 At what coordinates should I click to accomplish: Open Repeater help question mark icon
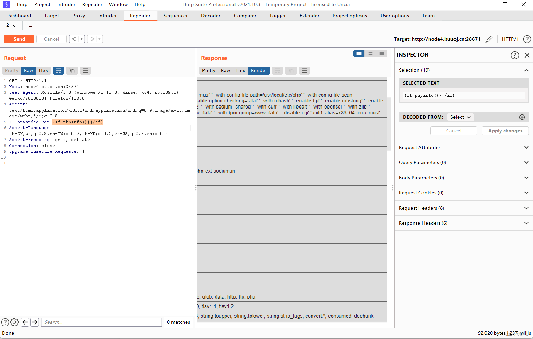[527, 39]
